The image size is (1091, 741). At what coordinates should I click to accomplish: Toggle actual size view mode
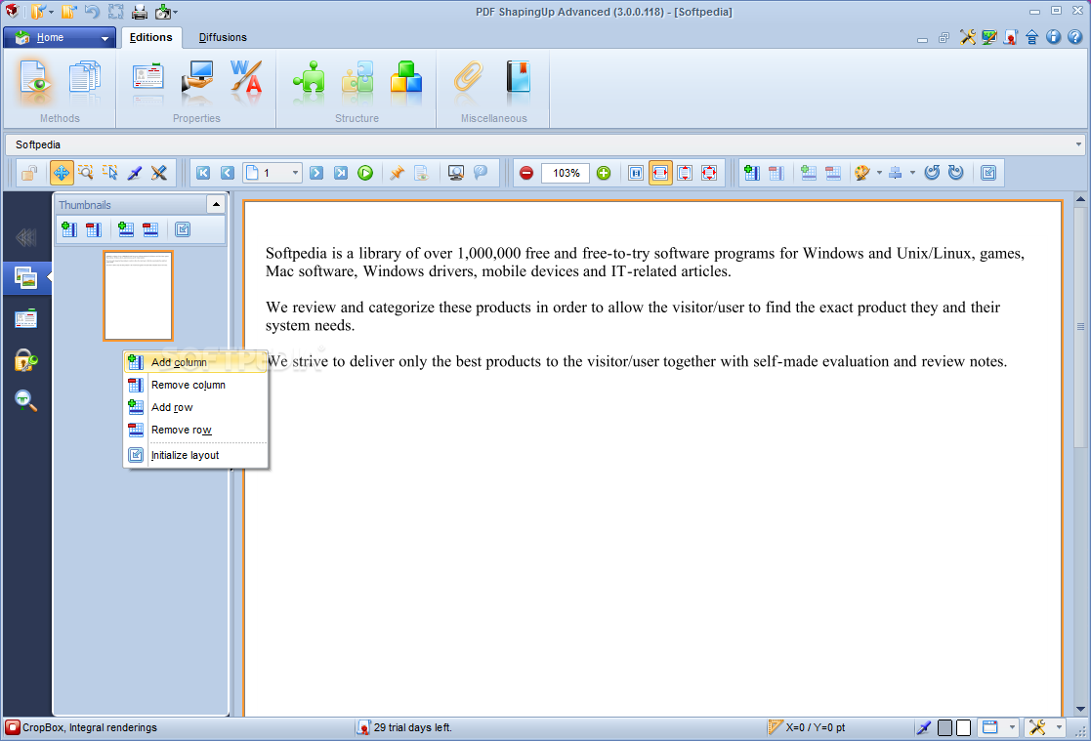636,173
